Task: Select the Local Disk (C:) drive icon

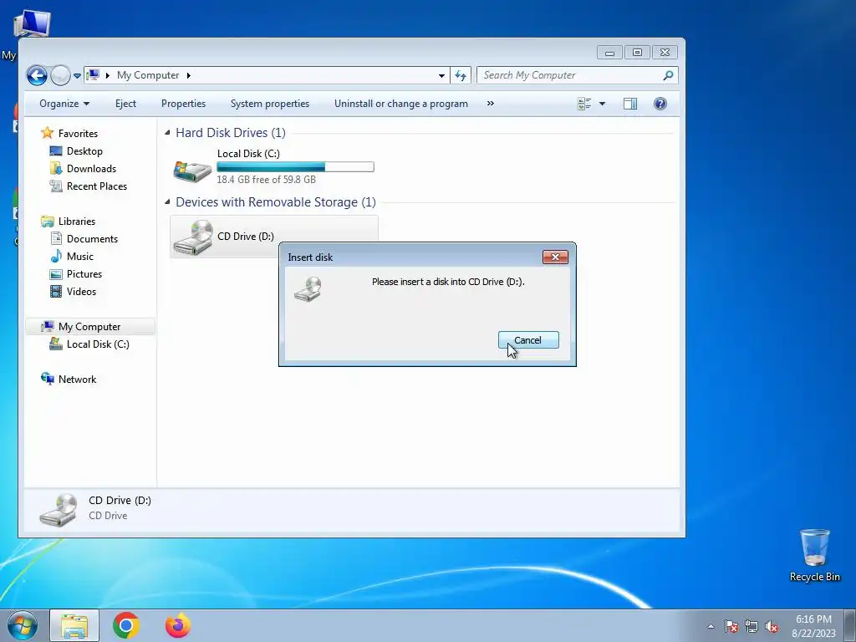Action: 192,171
